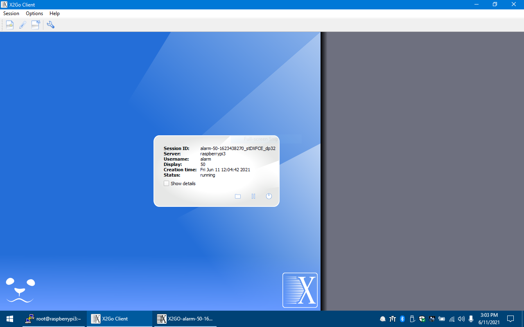Click the server name raspberrypi3
The height and width of the screenshot is (327, 524).
pos(213,154)
